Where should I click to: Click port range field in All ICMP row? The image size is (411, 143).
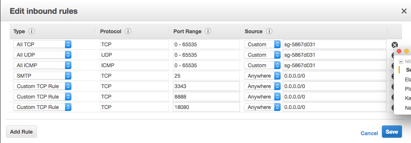coord(206,65)
